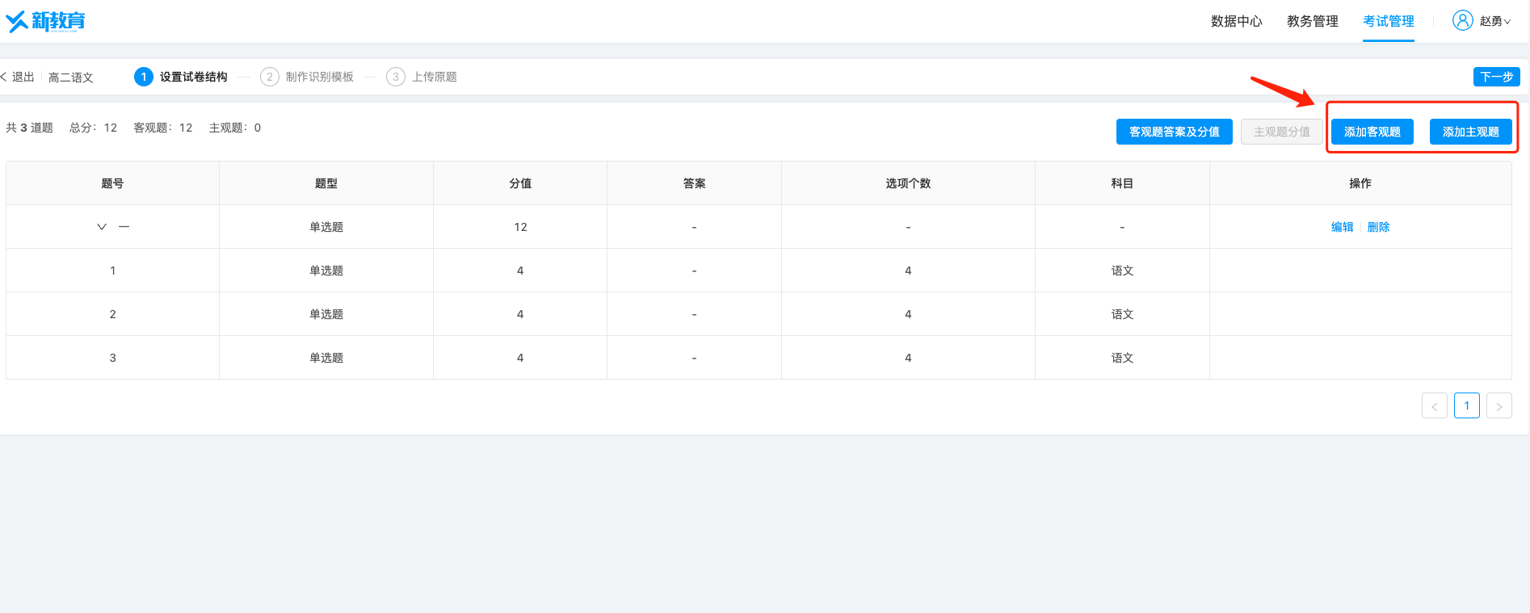Click 编辑 link in first row
Screen dimensions: 1530x613
1342,227
